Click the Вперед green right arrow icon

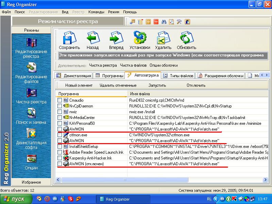pyautogui.click(x=116, y=38)
